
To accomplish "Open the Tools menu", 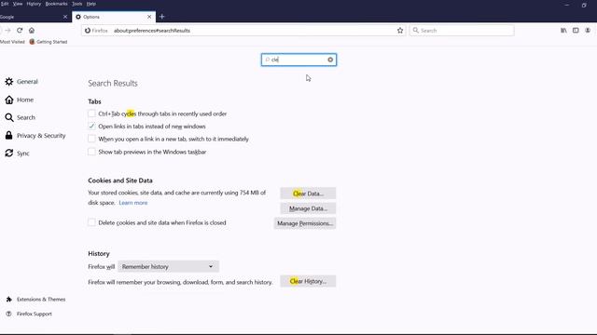I will point(76,4).
